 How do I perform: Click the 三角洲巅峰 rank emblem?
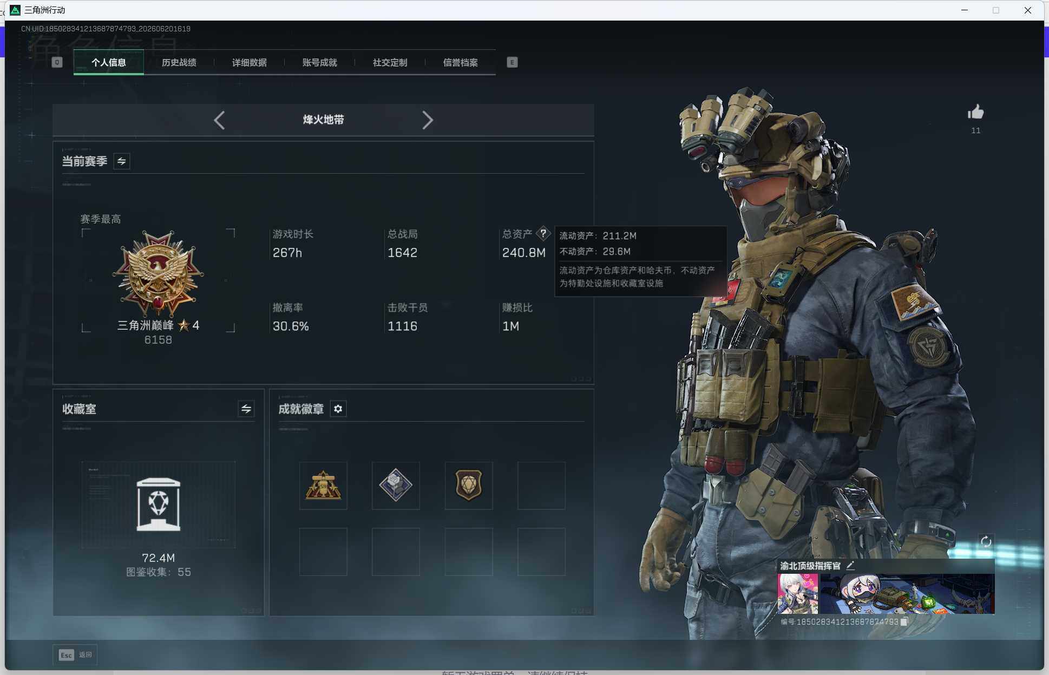(x=158, y=273)
